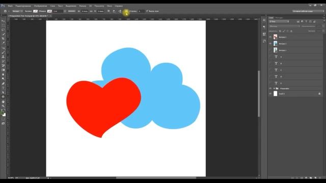Click the stroke width field
Screen dimensions: 326x183
(58, 11)
